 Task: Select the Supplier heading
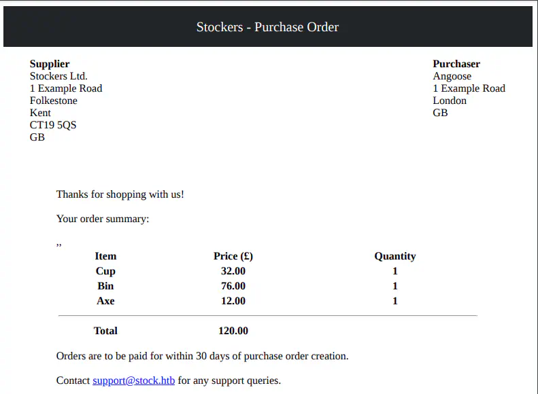point(50,64)
